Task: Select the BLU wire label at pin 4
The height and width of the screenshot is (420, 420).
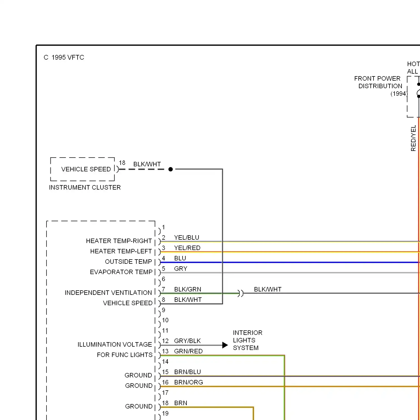Action: pos(180,258)
